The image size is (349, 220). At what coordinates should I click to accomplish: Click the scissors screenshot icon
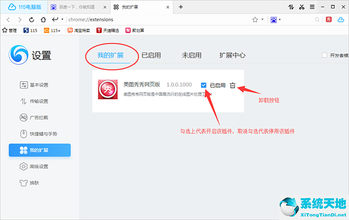301,7
